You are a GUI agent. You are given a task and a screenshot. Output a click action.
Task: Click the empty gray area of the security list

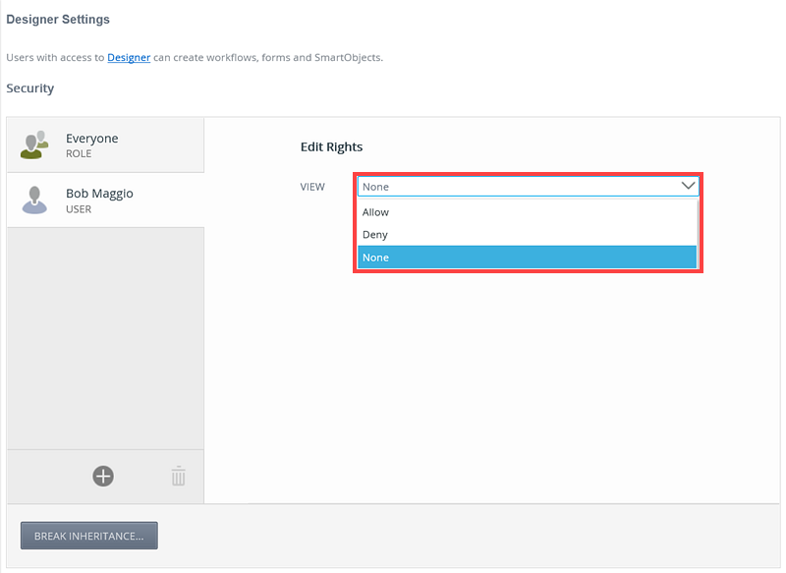click(105, 334)
